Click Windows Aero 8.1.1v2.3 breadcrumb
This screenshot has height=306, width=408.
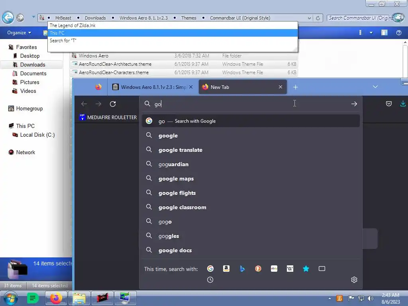point(143,18)
